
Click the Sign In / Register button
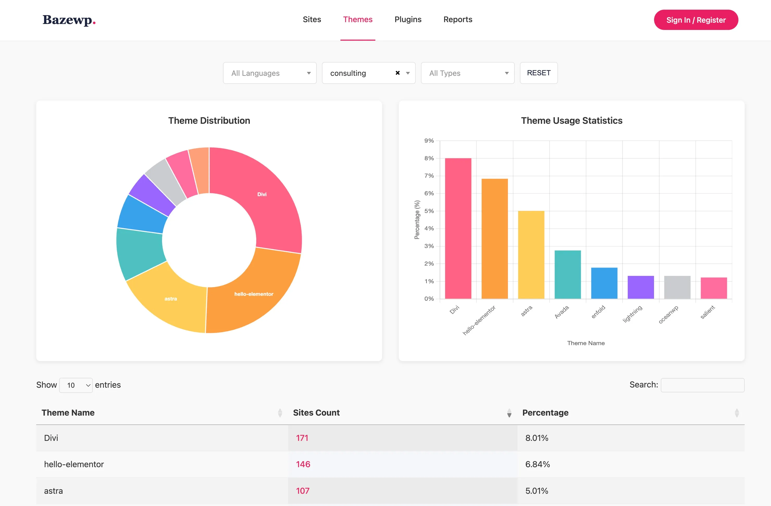pos(696,20)
